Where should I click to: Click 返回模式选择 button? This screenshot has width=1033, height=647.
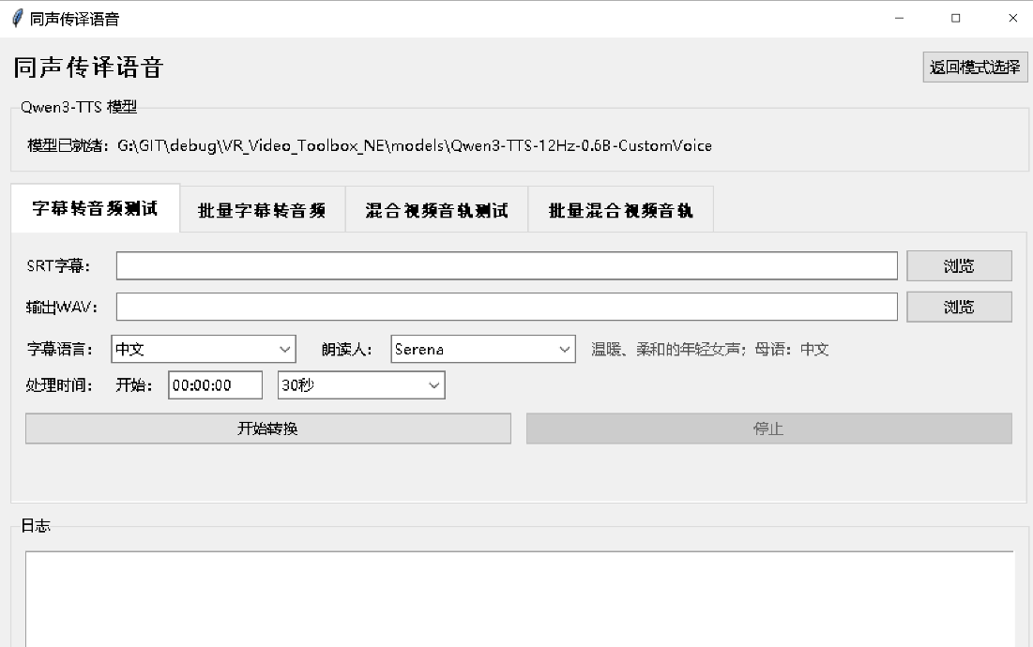click(x=975, y=68)
